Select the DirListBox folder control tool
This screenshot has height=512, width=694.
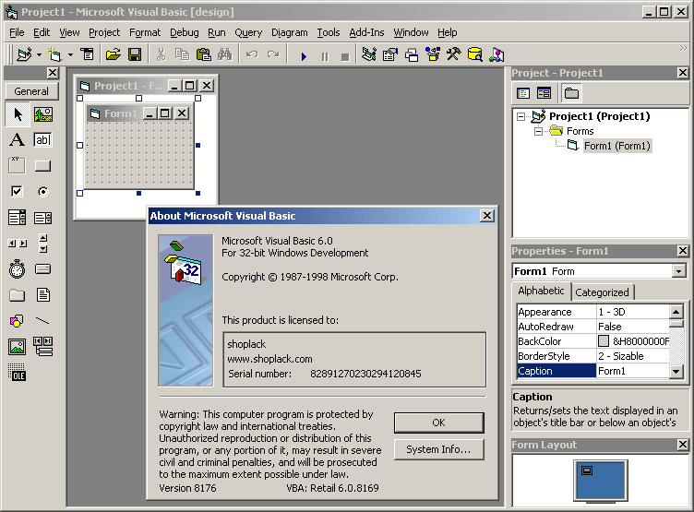18,295
